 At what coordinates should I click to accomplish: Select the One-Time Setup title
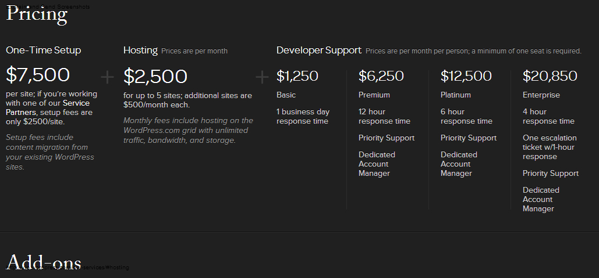[x=44, y=50]
